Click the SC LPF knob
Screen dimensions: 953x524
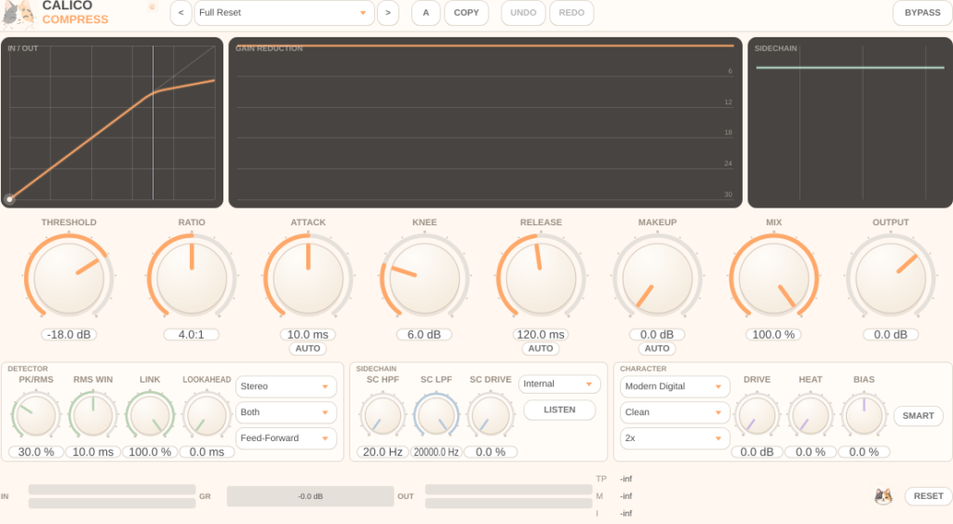(436, 416)
